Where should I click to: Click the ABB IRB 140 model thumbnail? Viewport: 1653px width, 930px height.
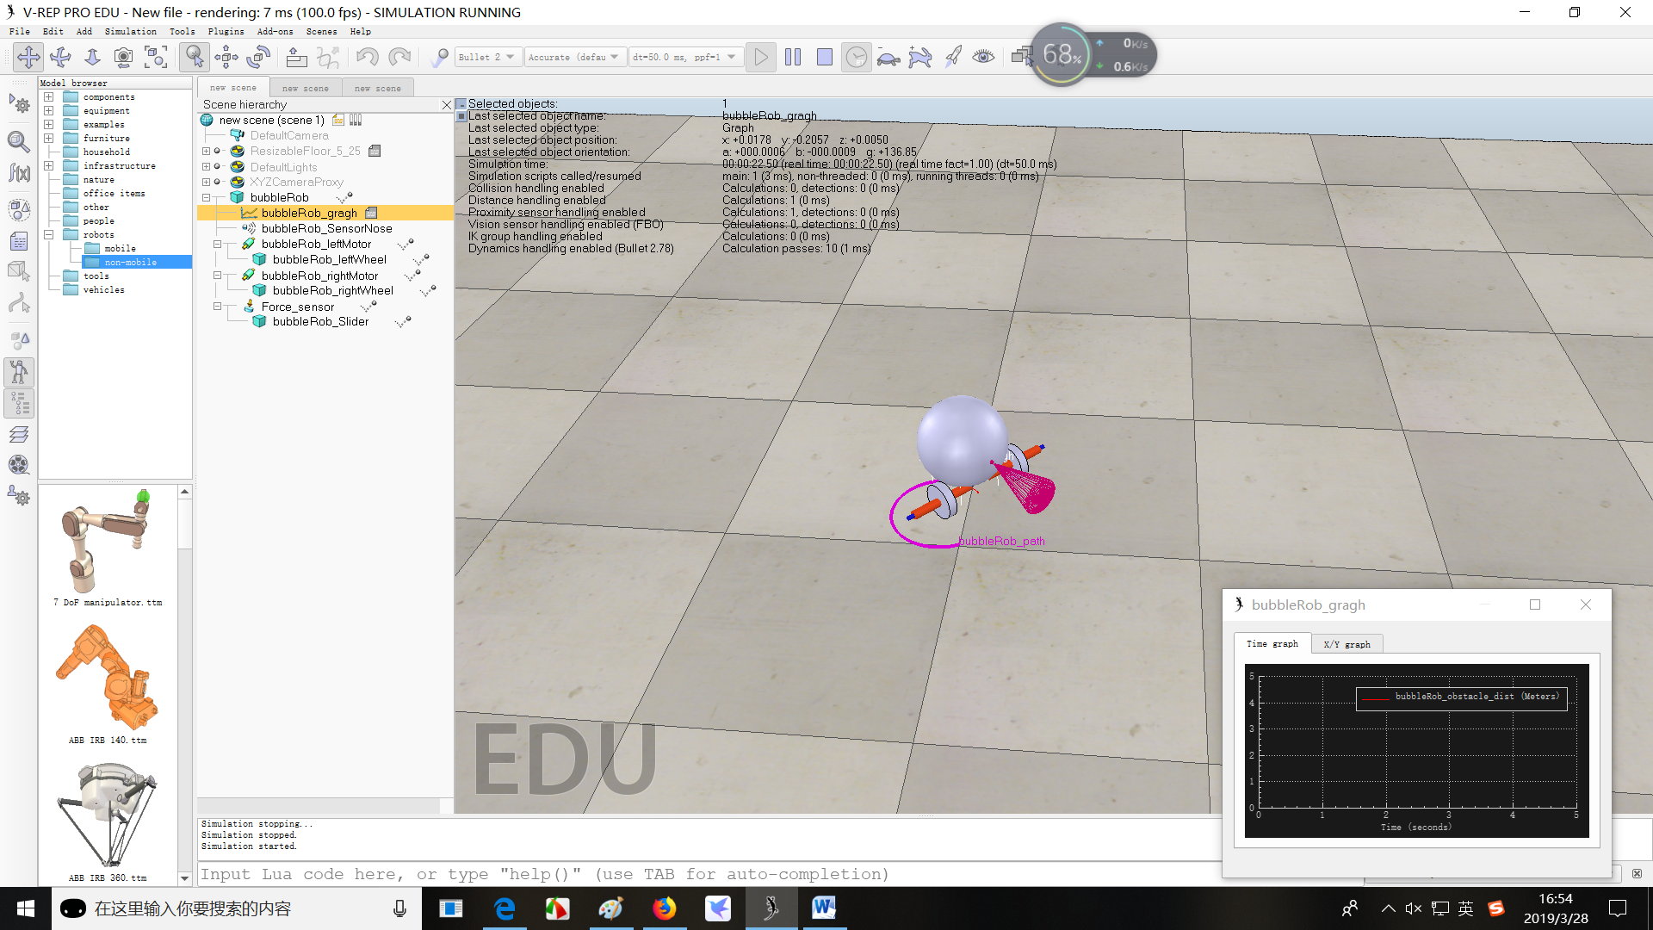click(107, 679)
